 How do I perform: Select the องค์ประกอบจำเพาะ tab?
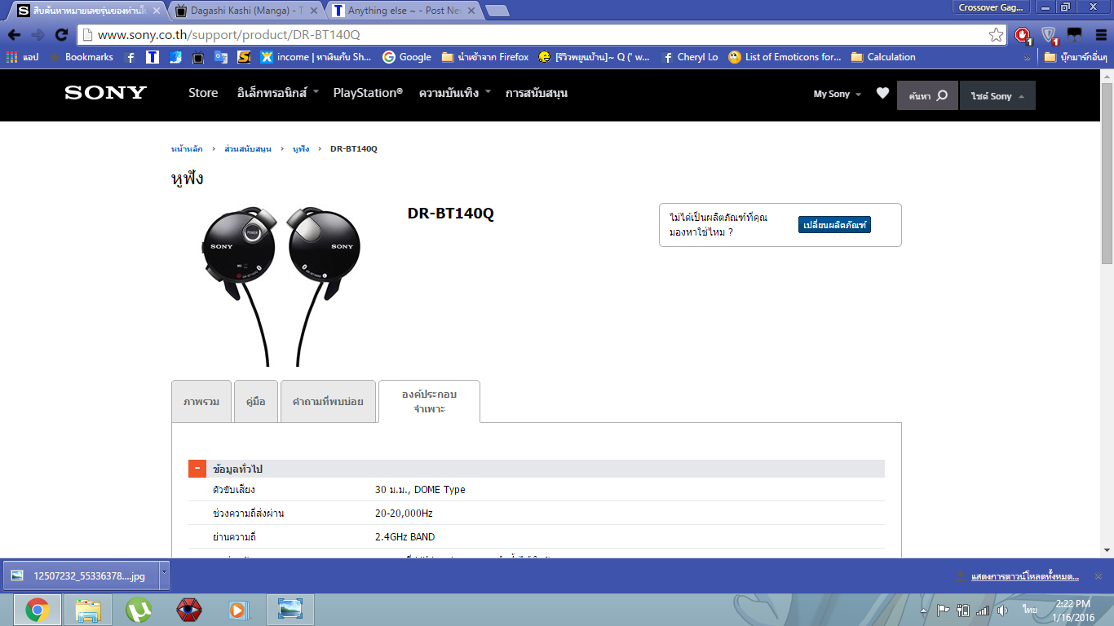click(429, 402)
